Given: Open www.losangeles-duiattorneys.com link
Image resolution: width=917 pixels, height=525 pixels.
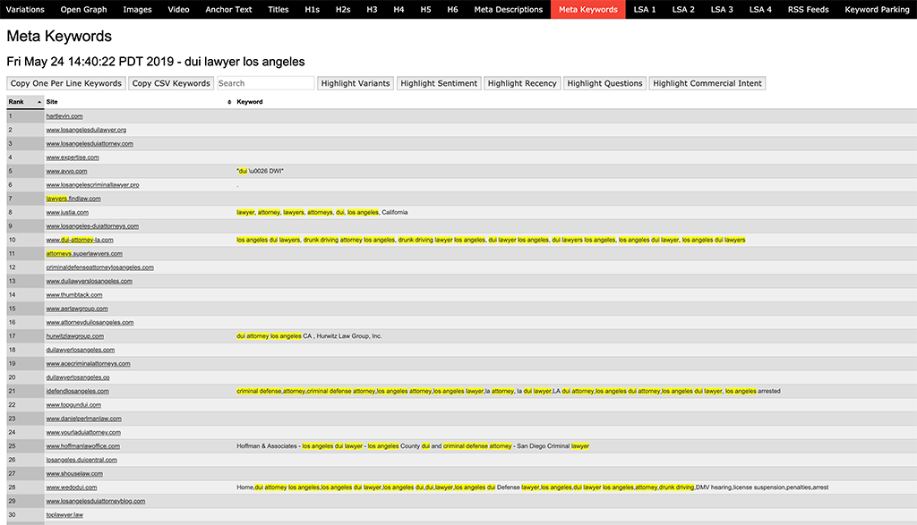Looking at the screenshot, I should (92, 226).
